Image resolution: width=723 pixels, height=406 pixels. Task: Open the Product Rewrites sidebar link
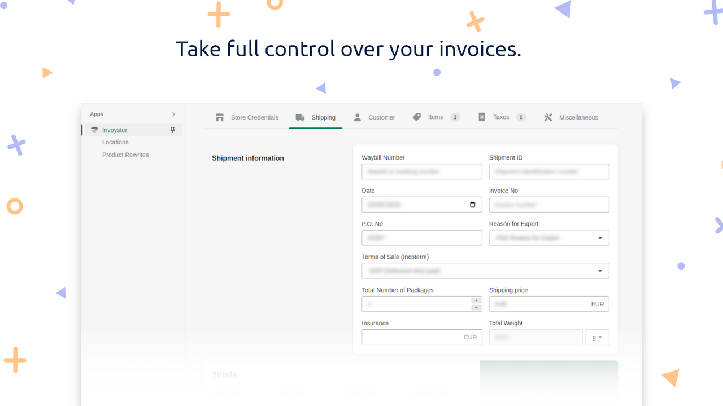(x=125, y=155)
